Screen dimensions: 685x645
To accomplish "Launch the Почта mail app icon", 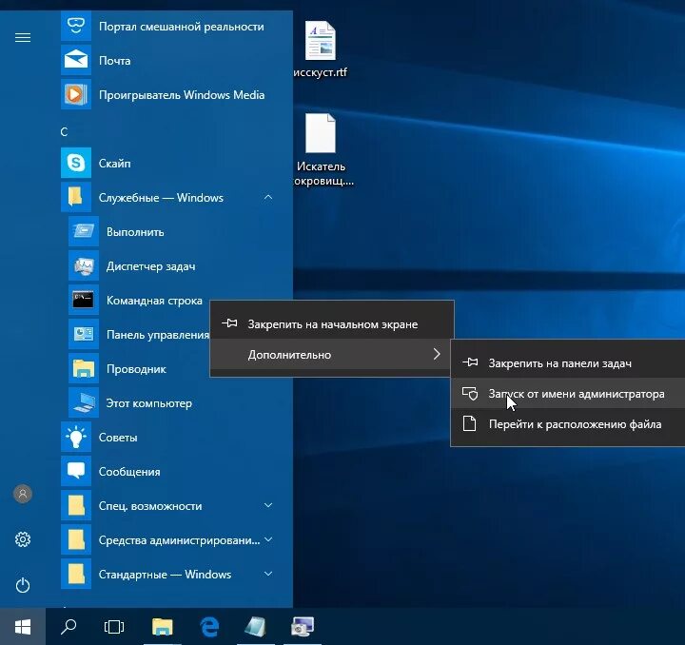I will (x=76, y=60).
